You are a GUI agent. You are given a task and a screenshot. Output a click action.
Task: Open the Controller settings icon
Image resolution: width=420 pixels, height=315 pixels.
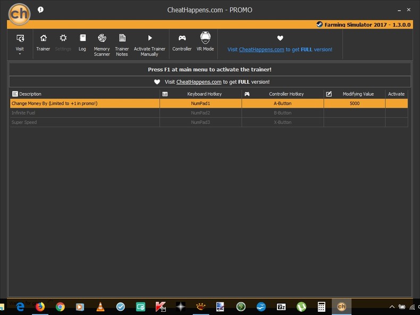182,38
